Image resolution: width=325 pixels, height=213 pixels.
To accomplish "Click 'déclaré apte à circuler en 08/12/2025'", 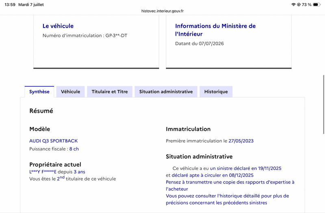I will pos(212,175).
